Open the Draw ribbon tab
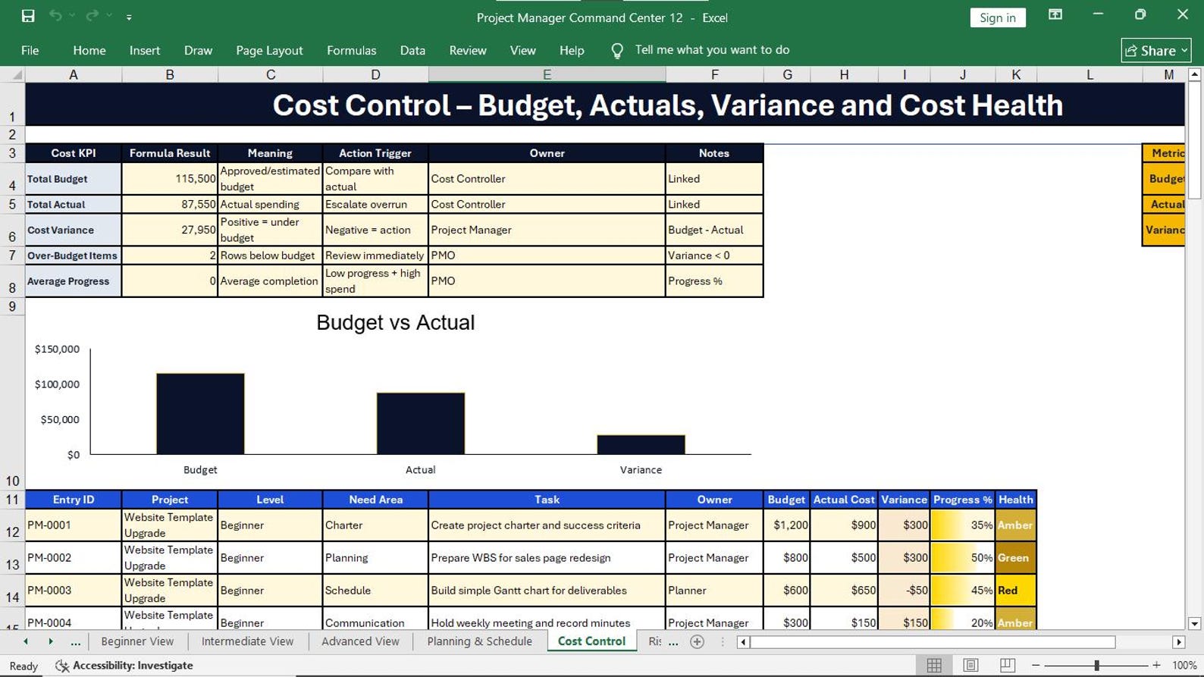1204x677 pixels. (x=198, y=50)
